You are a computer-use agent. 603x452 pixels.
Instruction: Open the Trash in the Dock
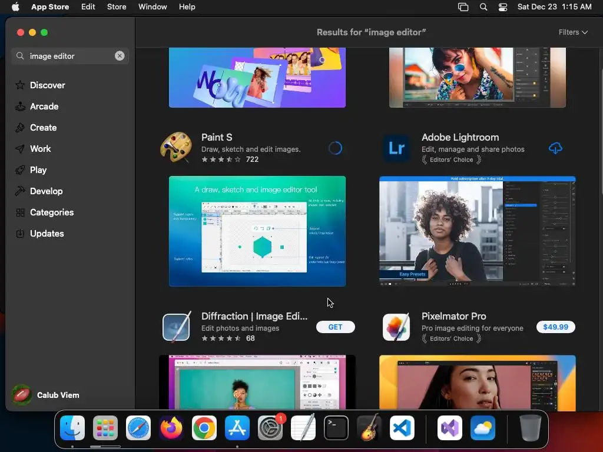pyautogui.click(x=531, y=428)
